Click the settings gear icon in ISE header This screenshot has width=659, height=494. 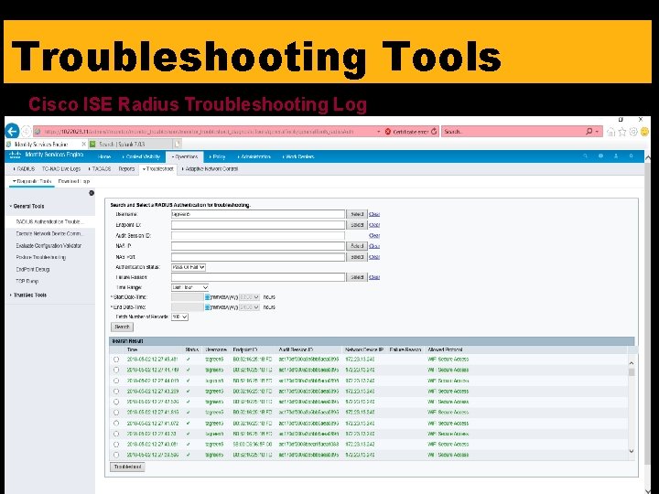(631, 156)
